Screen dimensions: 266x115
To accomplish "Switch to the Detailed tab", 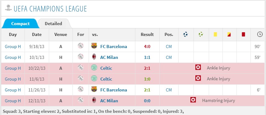I will tap(53, 24).
